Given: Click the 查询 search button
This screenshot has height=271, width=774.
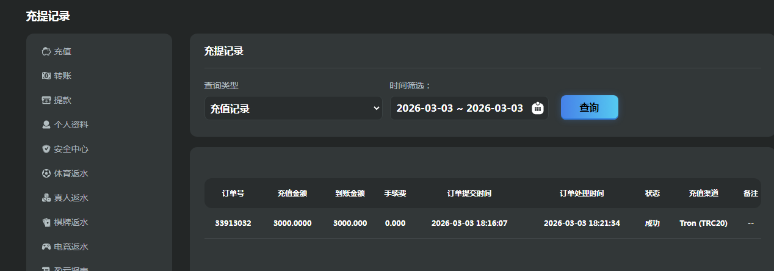Looking at the screenshot, I should 589,107.
